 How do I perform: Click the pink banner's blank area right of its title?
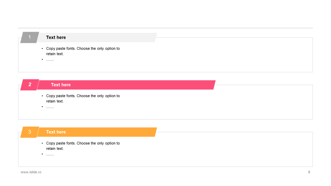[x=145, y=85]
